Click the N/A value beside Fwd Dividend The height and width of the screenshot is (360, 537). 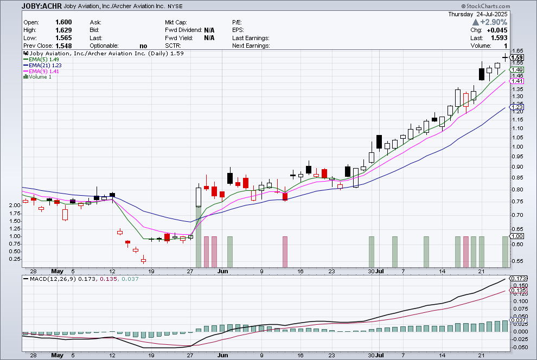coord(209,30)
